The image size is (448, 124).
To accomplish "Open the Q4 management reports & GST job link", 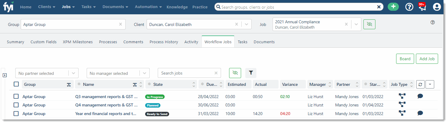I will click(106, 105).
